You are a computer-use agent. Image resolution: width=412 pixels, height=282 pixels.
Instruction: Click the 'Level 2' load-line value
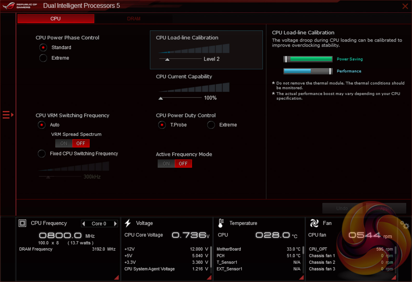pos(212,59)
